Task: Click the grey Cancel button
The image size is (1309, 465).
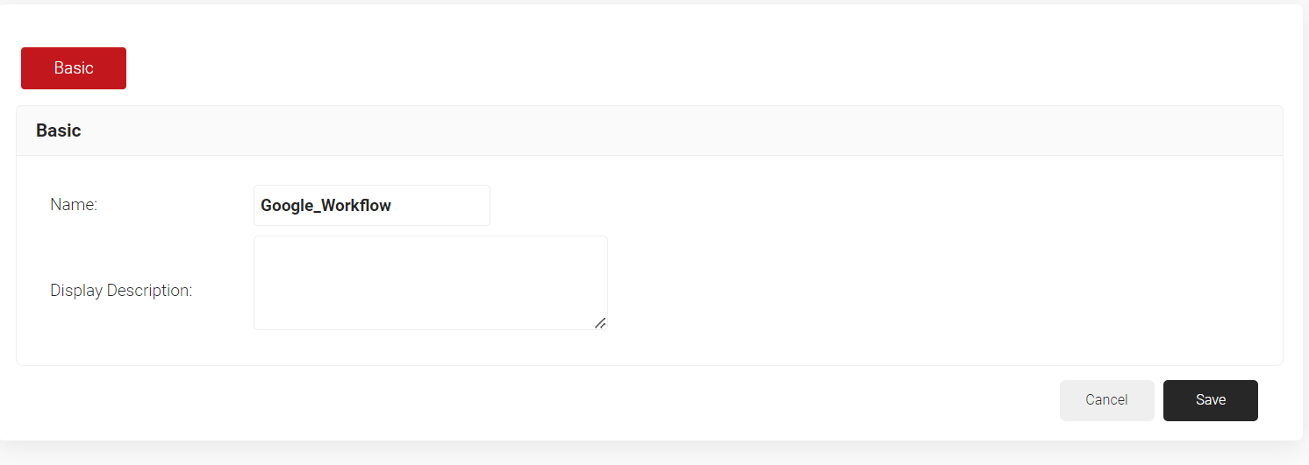Action: 1106,400
